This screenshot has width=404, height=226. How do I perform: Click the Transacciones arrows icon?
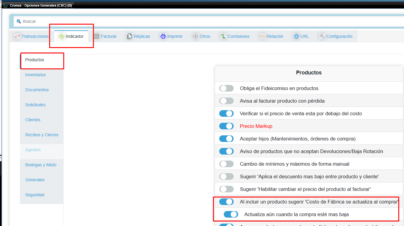[17, 36]
